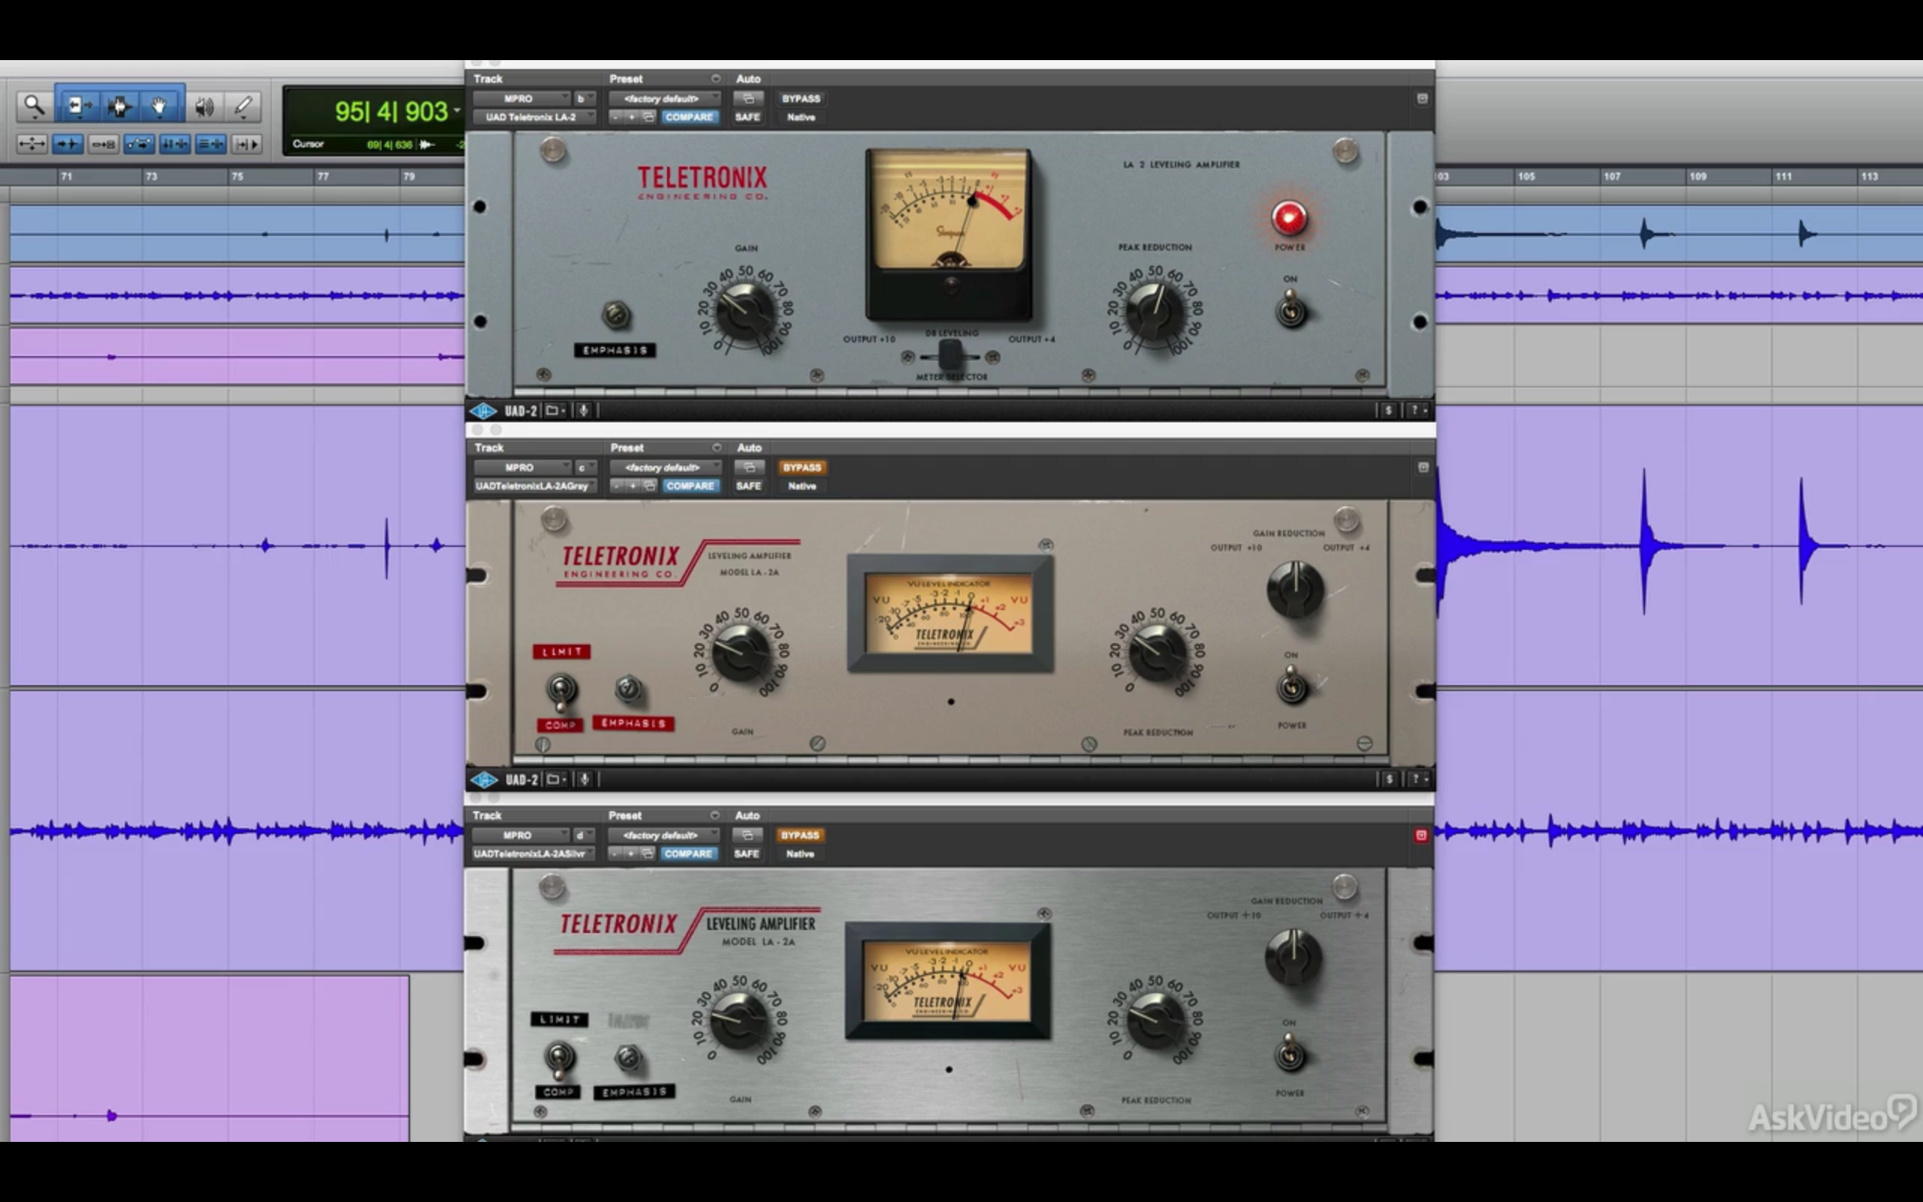Click microphone icon in LA-2A Gray UAD toolbar
The width and height of the screenshot is (1923, 1202).
(584, 780)
